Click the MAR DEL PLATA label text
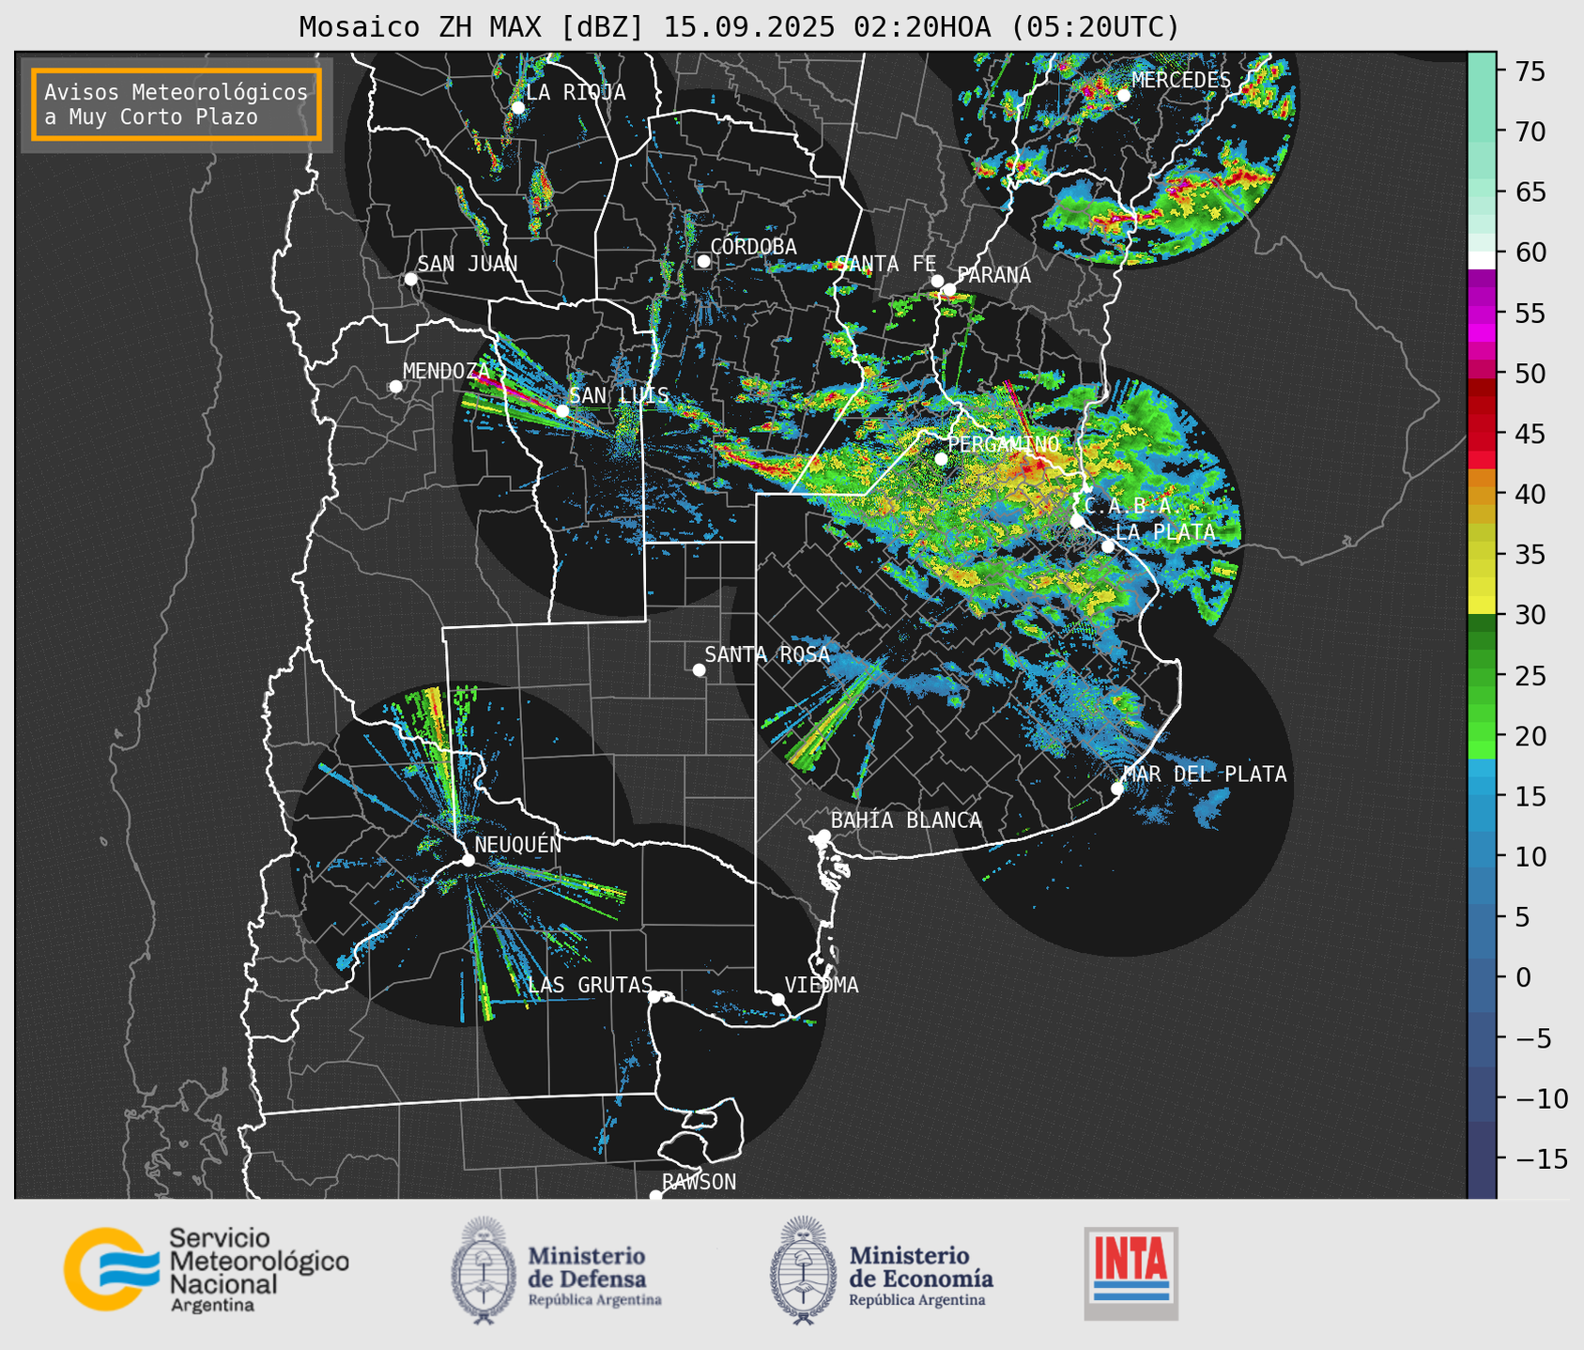This screenshot has width=1584, height=1350. point(1205,774)
